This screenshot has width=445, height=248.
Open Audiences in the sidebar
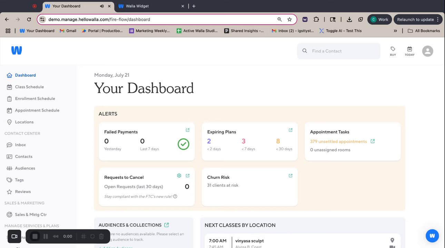[x=25, y=168]
